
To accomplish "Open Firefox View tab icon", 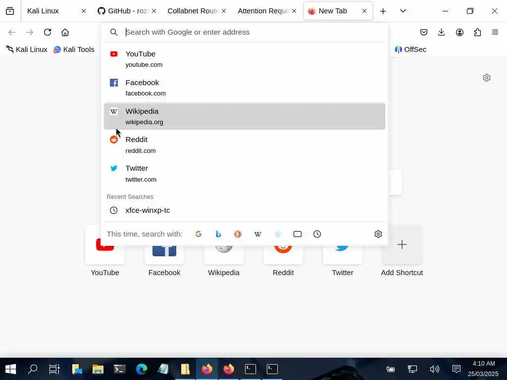I will pyautogui.click(x=10, y=11).
